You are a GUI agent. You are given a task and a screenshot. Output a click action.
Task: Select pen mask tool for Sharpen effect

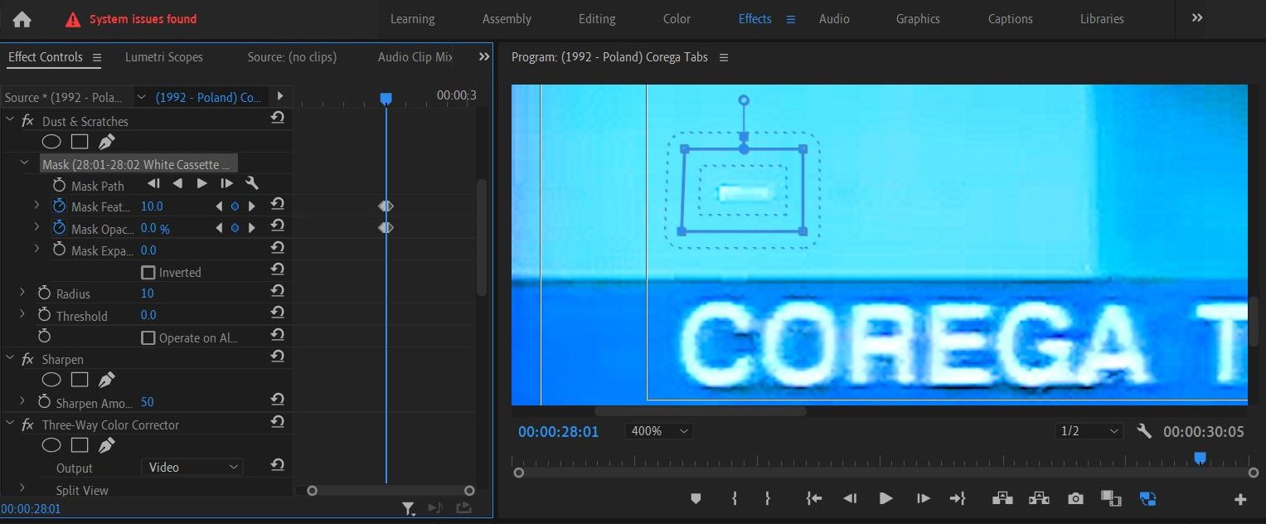click(106, 380)
